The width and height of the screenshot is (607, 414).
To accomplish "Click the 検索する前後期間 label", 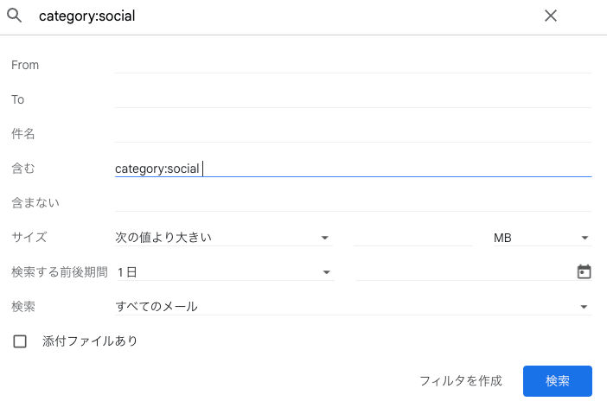I will pyautogui.click(x=60, y=272).
